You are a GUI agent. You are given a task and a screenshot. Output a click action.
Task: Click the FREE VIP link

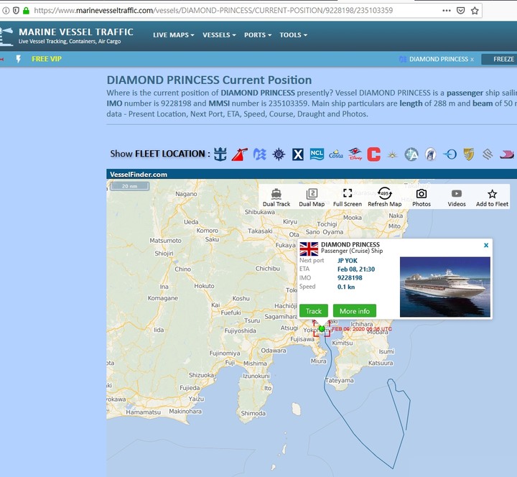tap(47, 59)
